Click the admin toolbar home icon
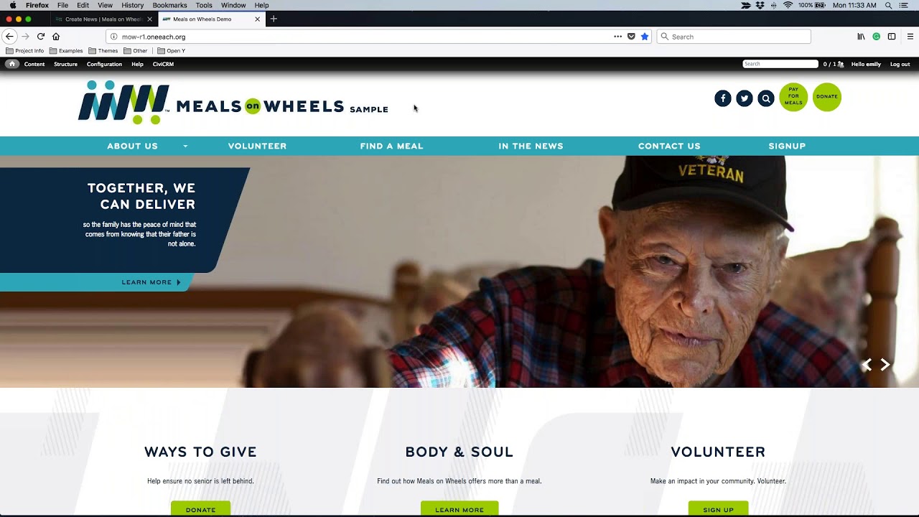Screen dimensions: 919x517 pyautogui.click(x=12, y=64)
